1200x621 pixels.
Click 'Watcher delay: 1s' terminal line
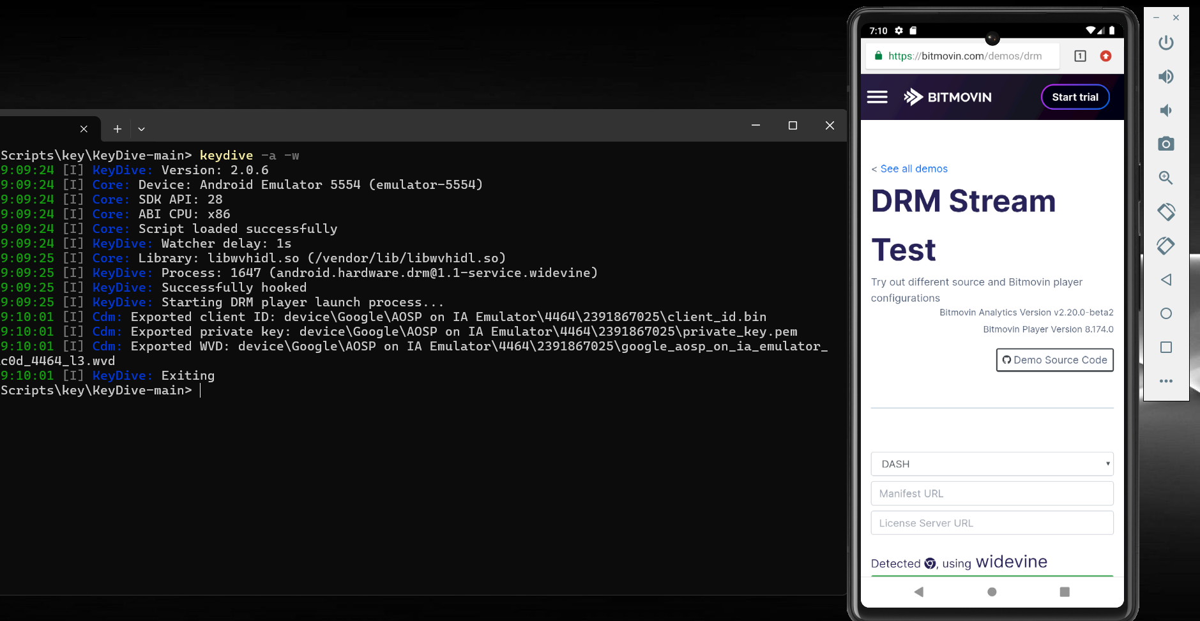point(227,244)
